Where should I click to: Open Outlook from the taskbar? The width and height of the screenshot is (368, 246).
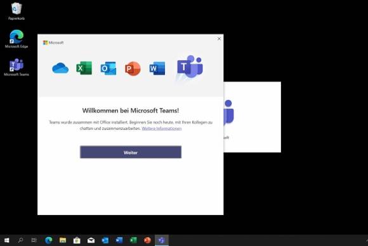click(105, 240)
